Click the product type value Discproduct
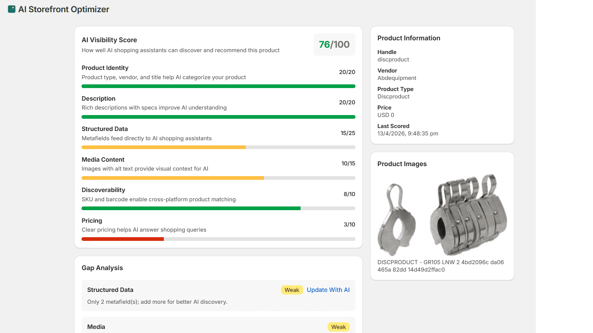The height and width of the screenshot is (333, 593). tap(394, 97)
